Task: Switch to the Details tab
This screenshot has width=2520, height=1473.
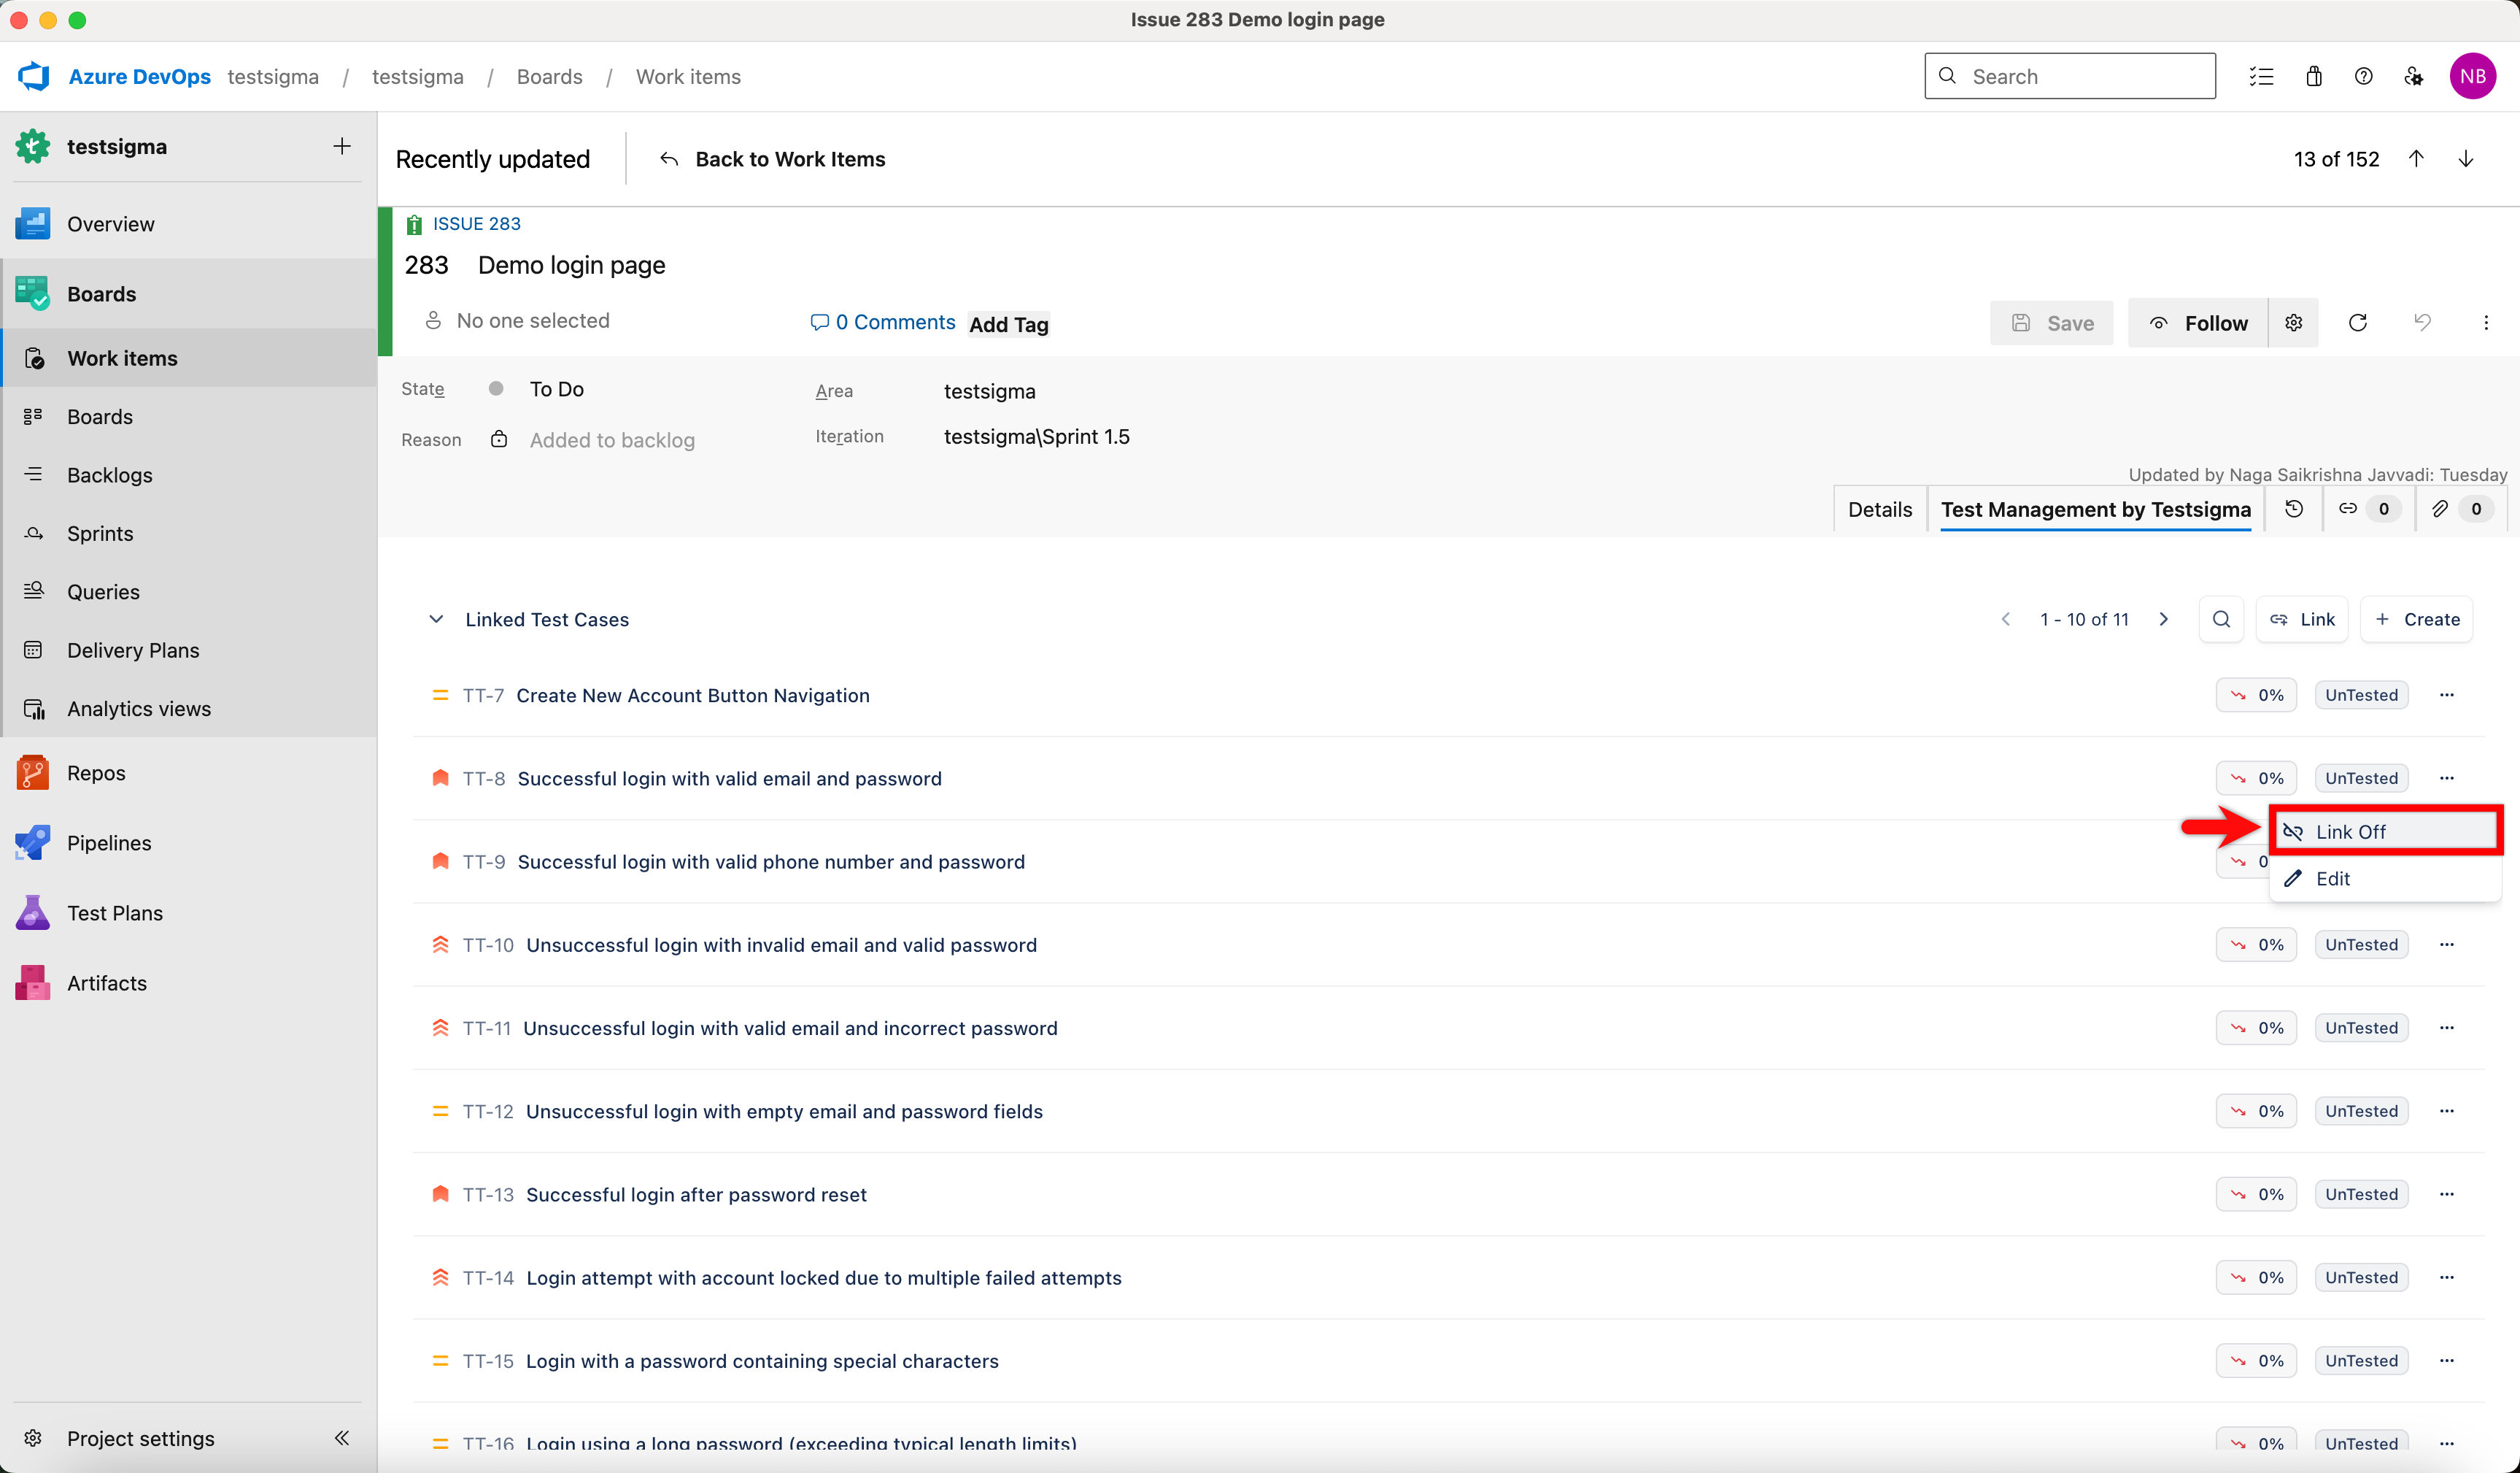Action: point(1879,509)
